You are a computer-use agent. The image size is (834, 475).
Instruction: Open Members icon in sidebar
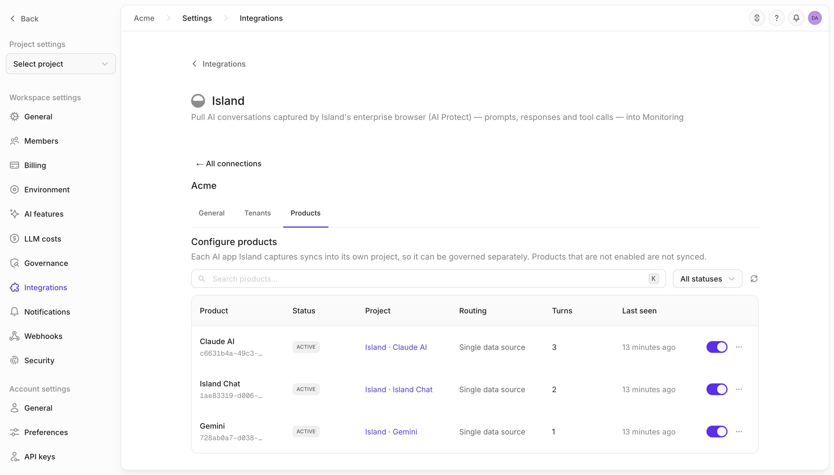click(14, 141)
